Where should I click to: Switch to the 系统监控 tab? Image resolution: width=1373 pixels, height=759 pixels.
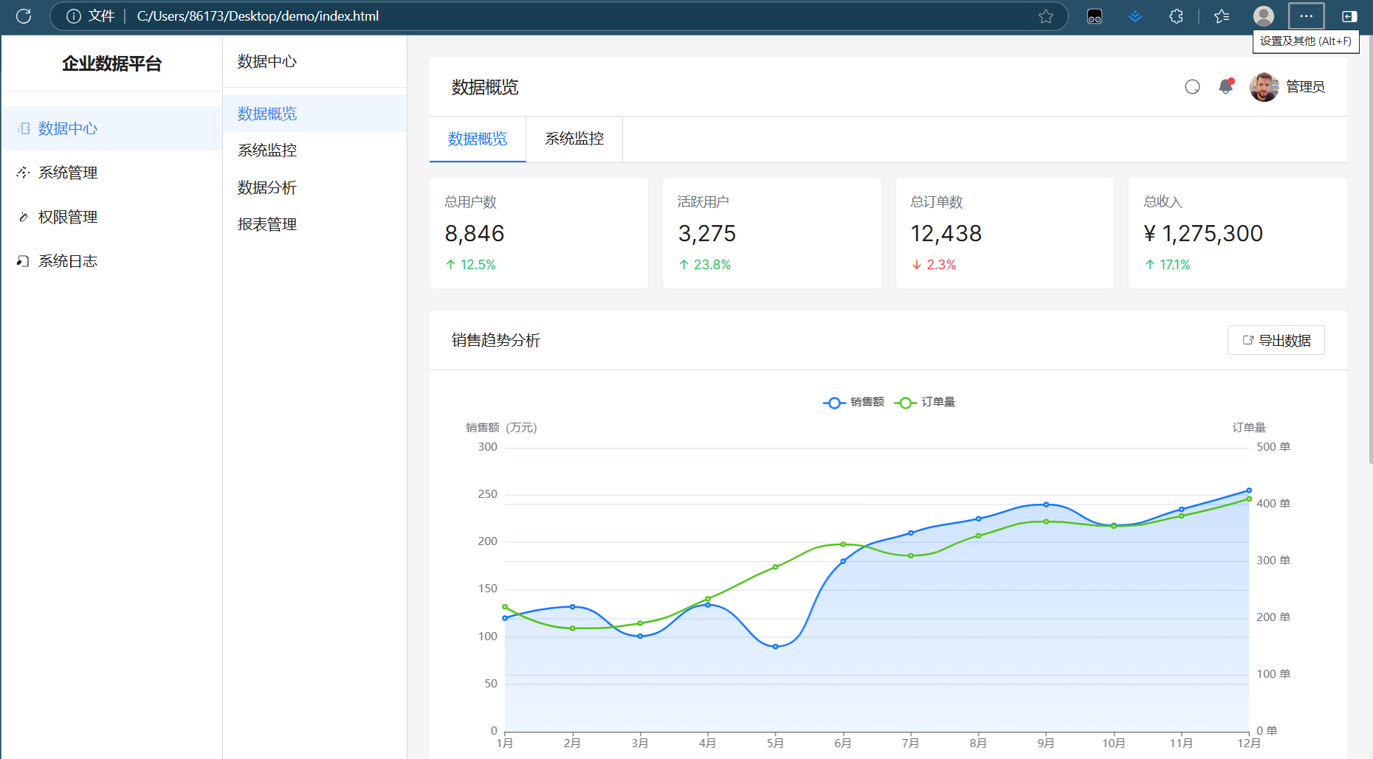(574, 139)
